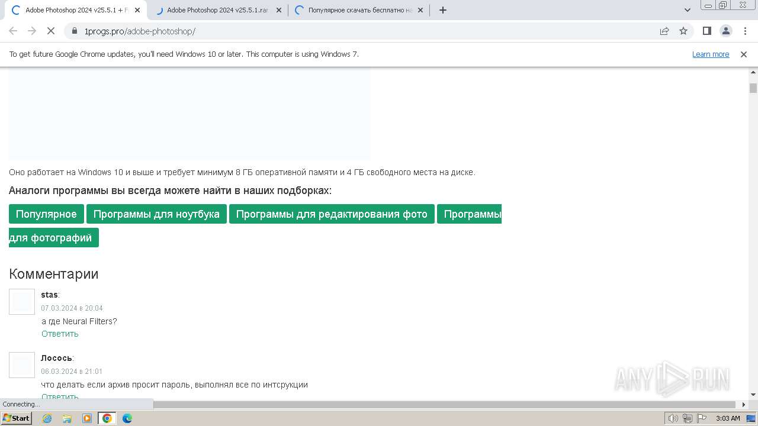758x426 pixels.
Task: Click the vertical scrollbar down arrow
Action: pos(753,395)
